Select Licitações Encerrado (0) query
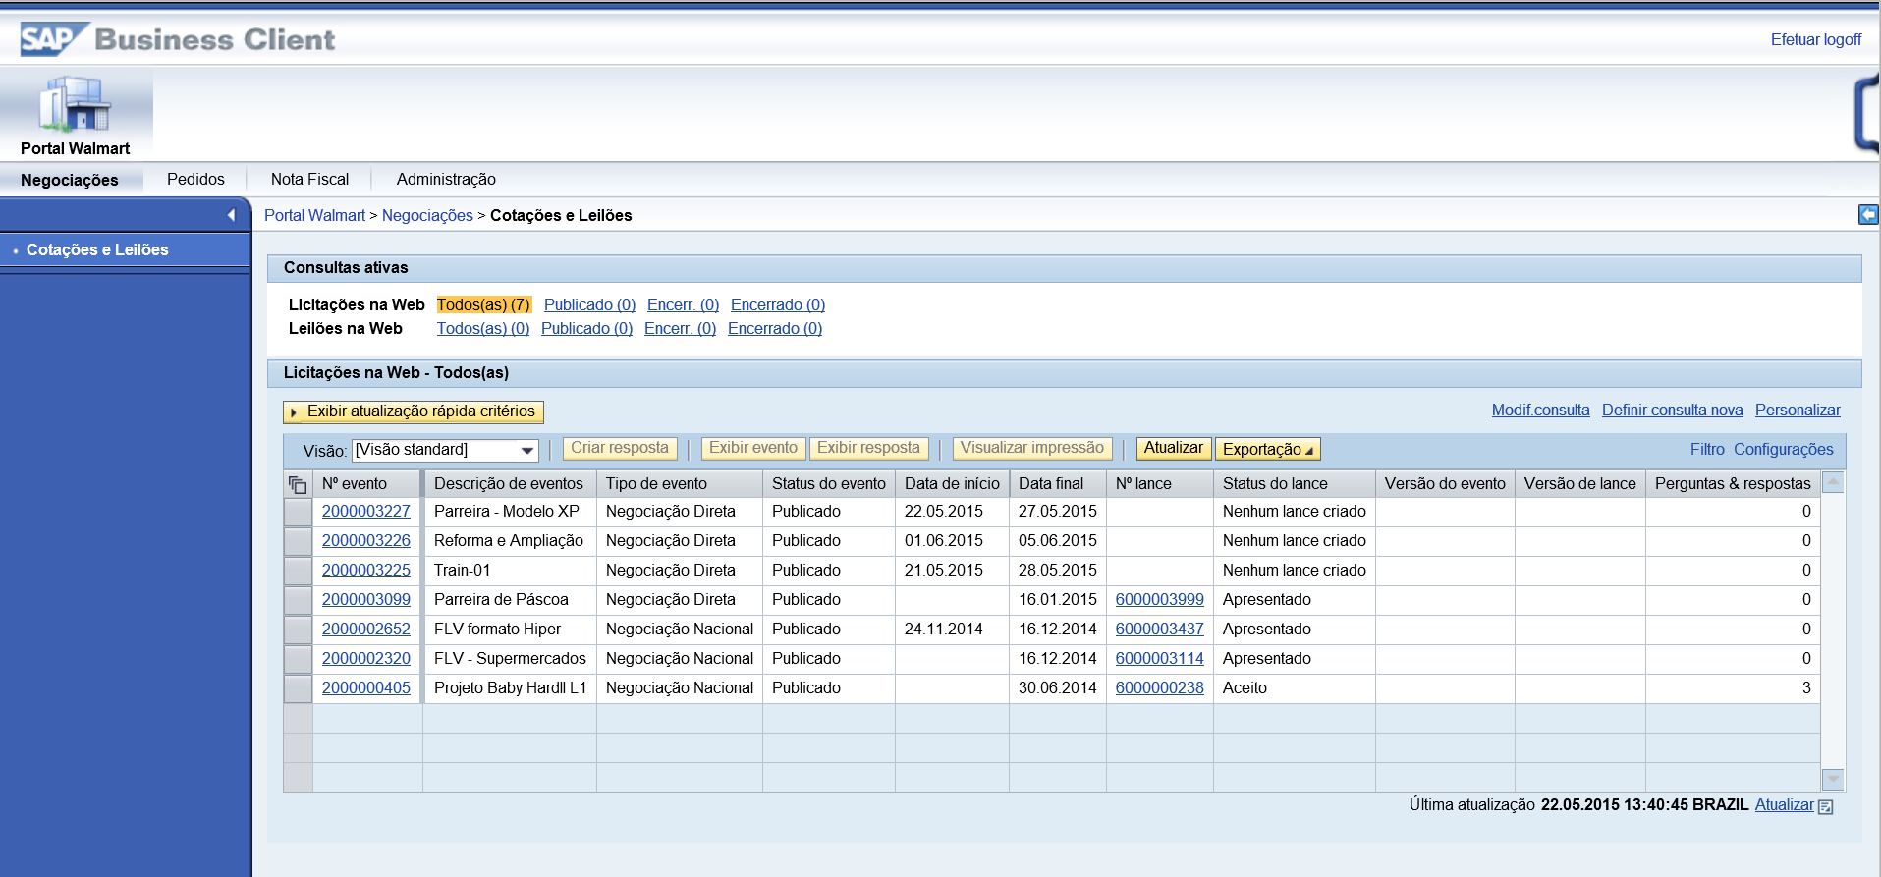 tap(778, 304)
